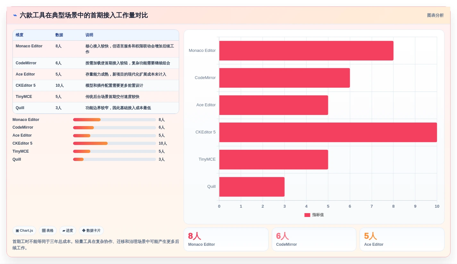Click the 10人 value in the table

pyautogui.click(x=60, y=85)
